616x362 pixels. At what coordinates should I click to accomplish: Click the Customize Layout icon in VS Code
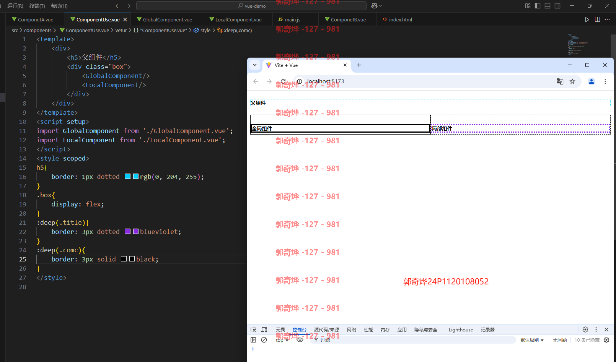[528, 6]
